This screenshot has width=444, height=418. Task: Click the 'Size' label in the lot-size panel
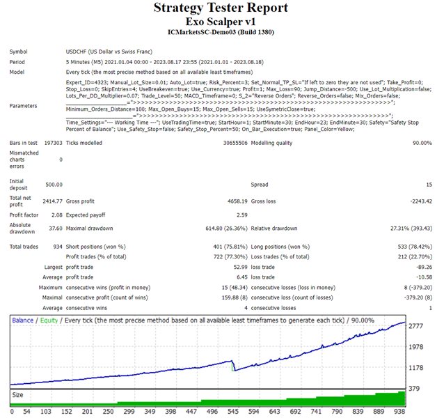pyautogui.click(x=17, y=395)
